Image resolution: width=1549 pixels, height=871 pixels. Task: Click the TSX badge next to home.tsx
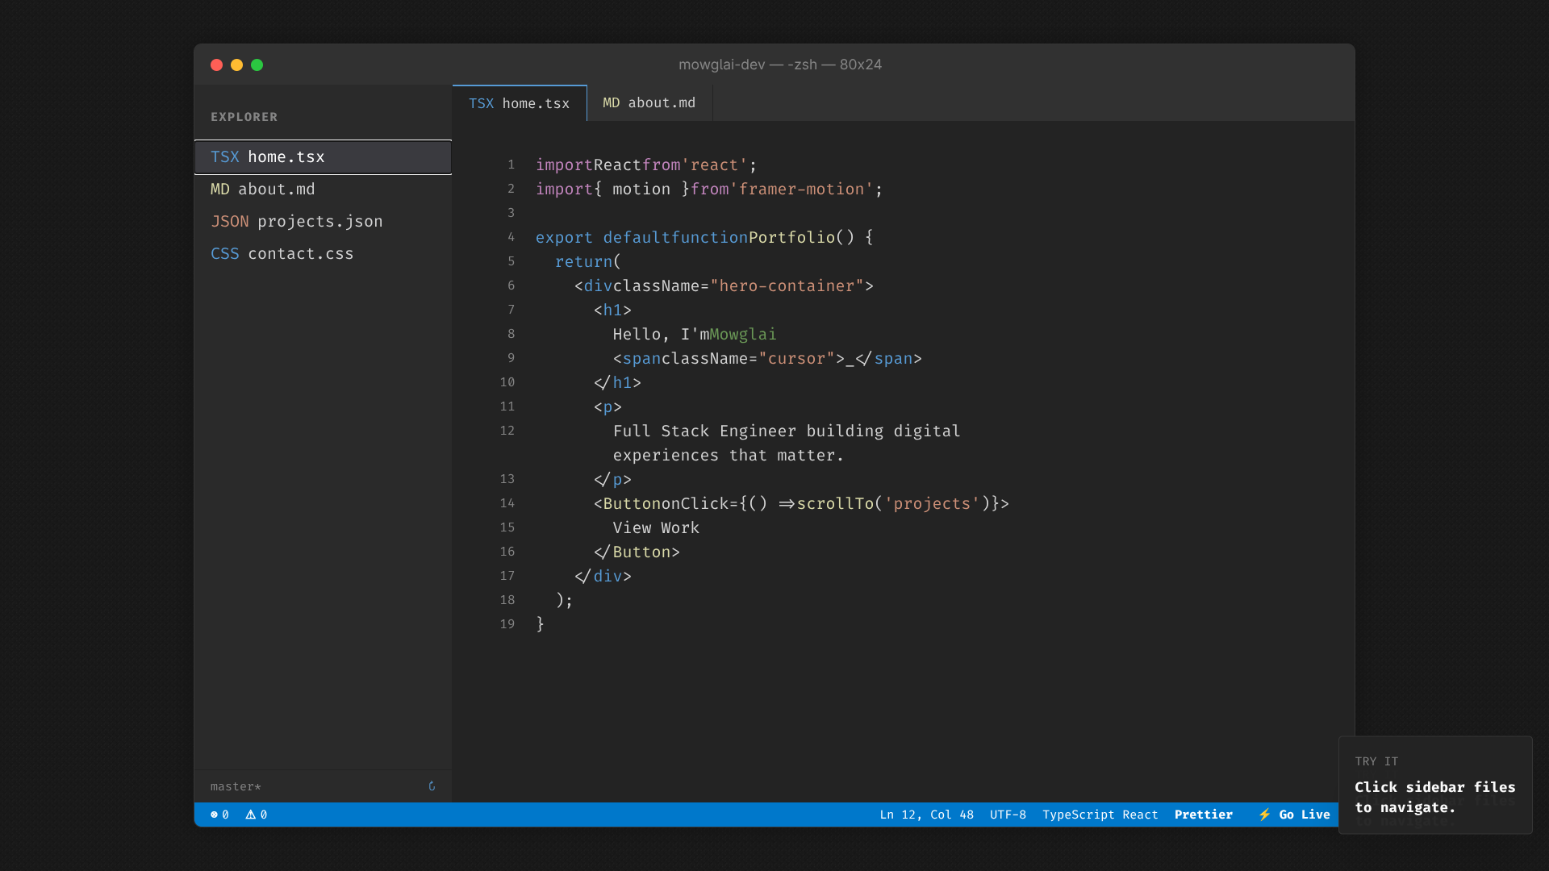pyautogui.click(x=224, y=156)
